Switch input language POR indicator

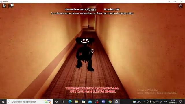click(x=166, y=101)
